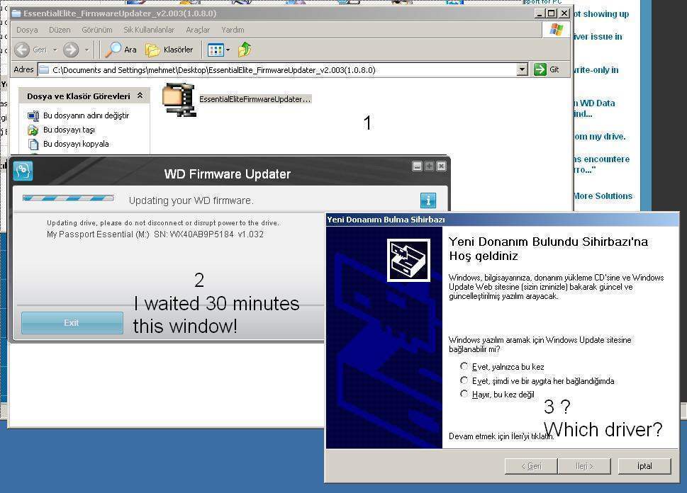Click the Geri back arrow icon in Explorer
This screenshot has width=687, height=493.
[x=22, y=50]
